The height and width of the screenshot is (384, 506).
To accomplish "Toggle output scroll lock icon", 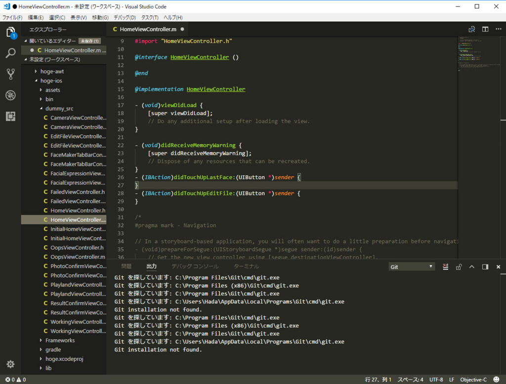I will (x=459, y=267).
